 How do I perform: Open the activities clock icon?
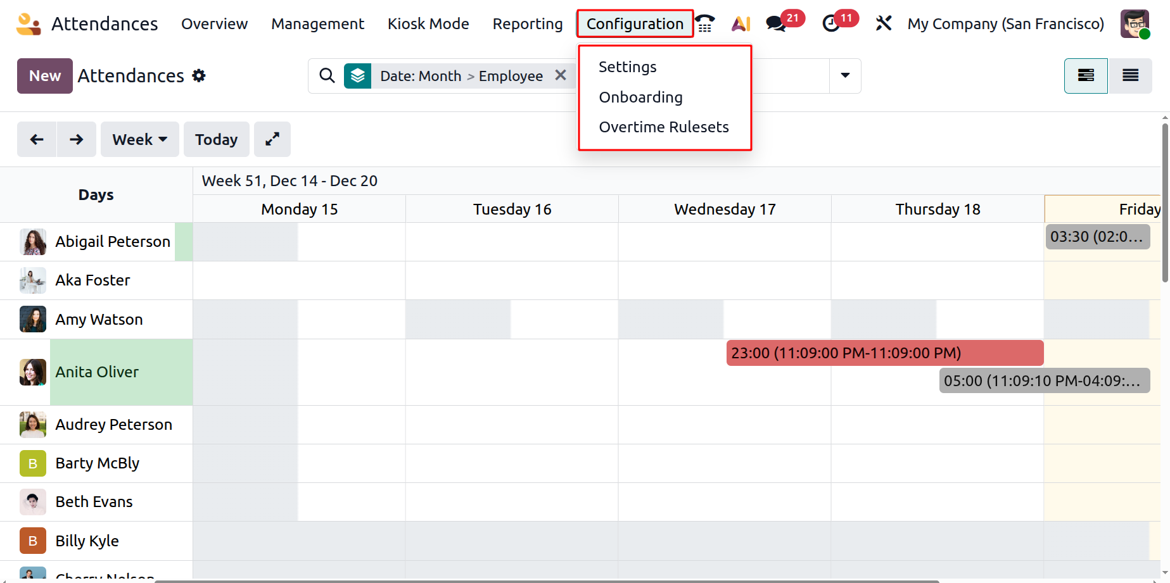[x=831, y=24]
